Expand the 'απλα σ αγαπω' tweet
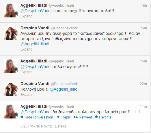 [x=26, y=72]
